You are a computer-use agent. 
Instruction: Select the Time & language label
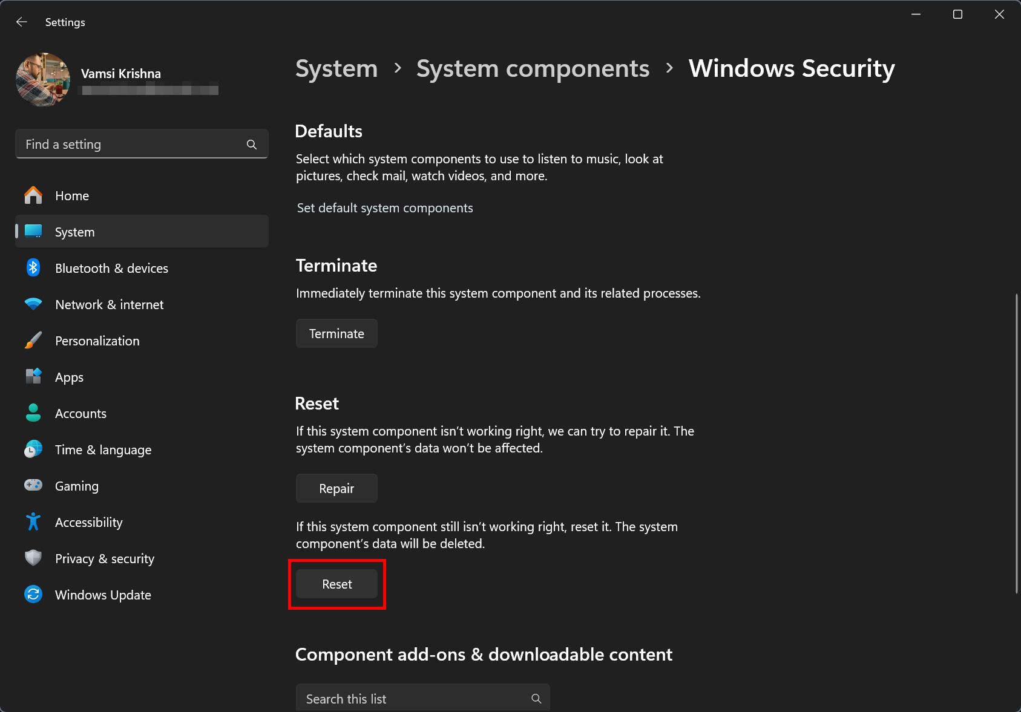coord(103,450)
